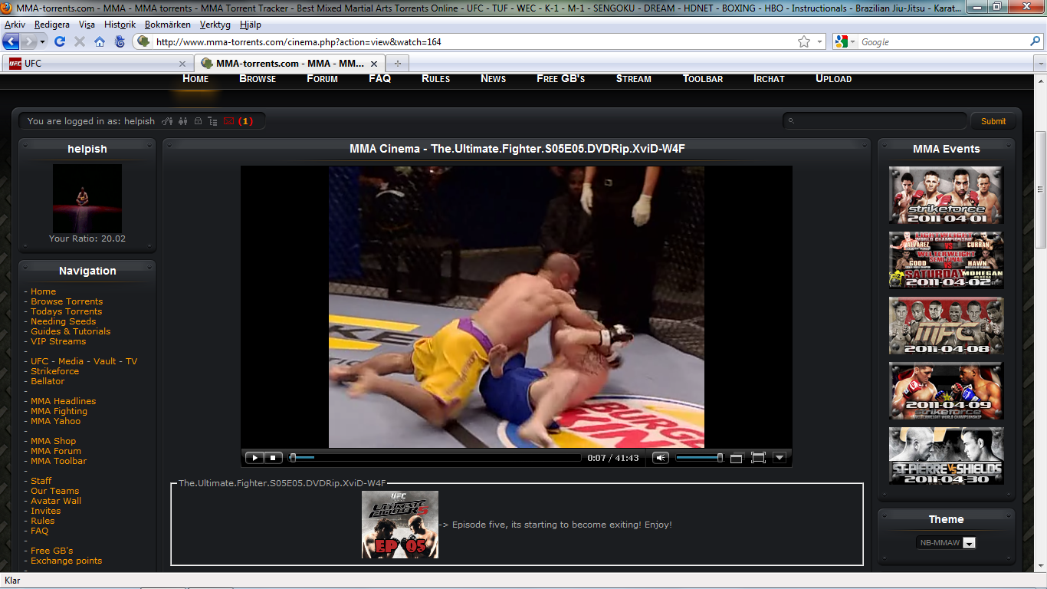Click the padlock icon in user bar
This screenshot has height=589, width=1047.
[x=198, y=121]
